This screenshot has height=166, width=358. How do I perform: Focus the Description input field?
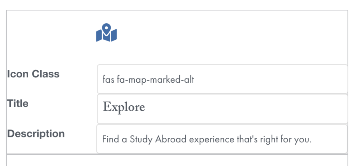coord(222,139)
